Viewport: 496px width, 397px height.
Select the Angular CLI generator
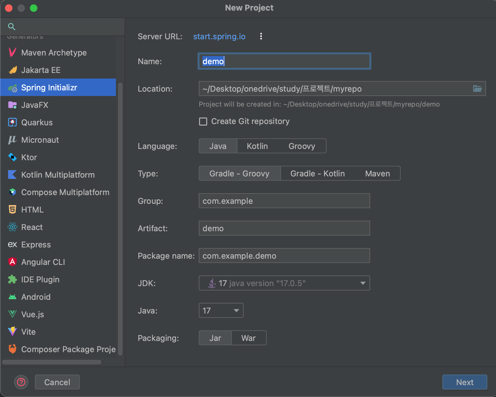tap(58, 262)
